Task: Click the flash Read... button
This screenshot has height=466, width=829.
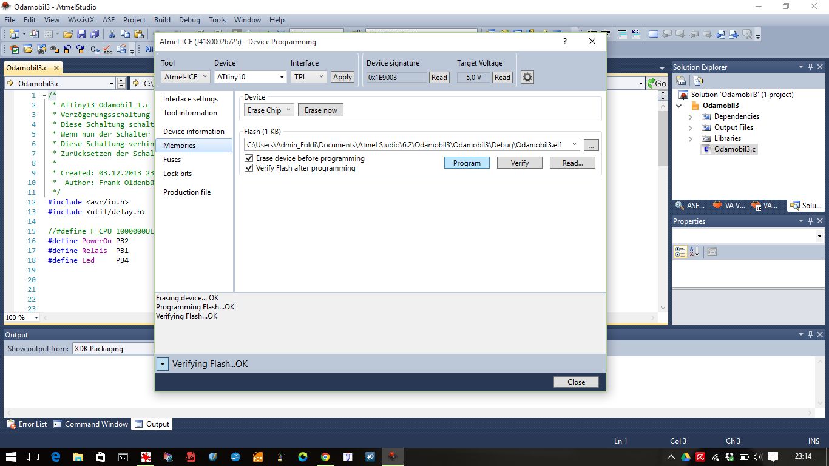Action: [572, 163]
